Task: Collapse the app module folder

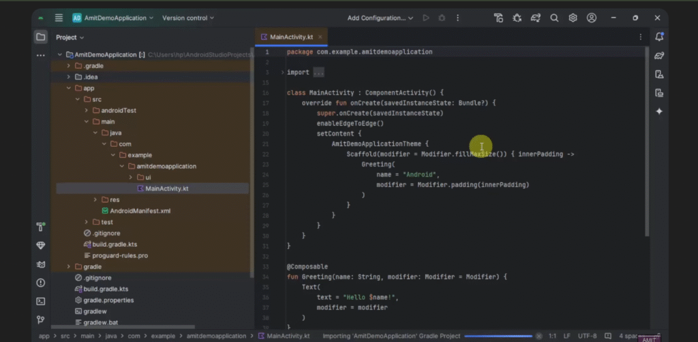Action: (x=69, y=88)
